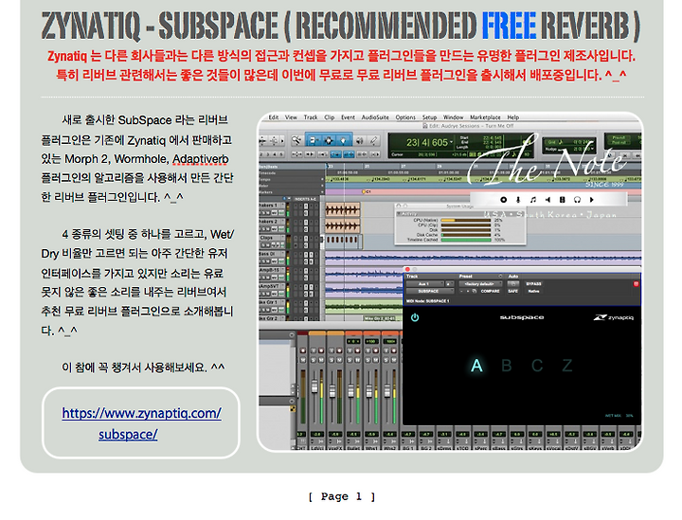Select reverb setting Z in subspace
682x520 pixels.
[x=567, y=366]
